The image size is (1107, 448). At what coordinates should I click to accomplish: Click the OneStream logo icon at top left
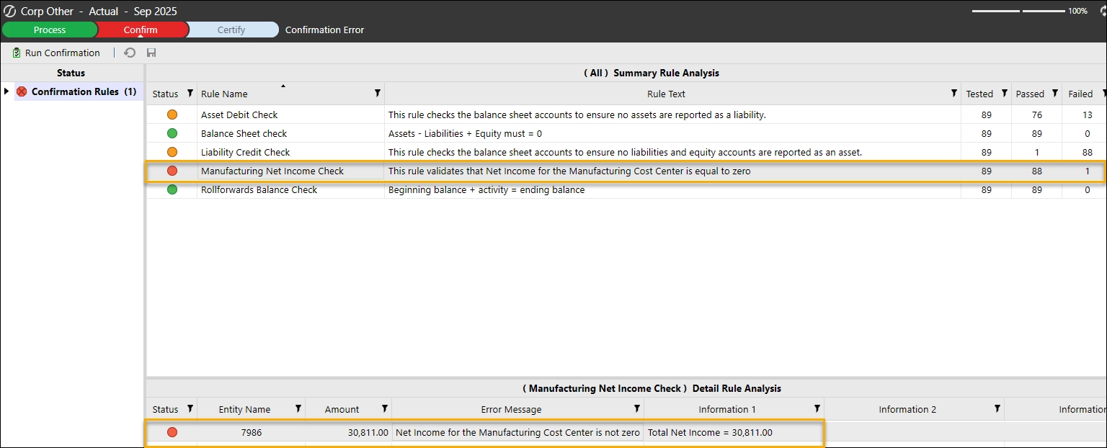[10, 11]
